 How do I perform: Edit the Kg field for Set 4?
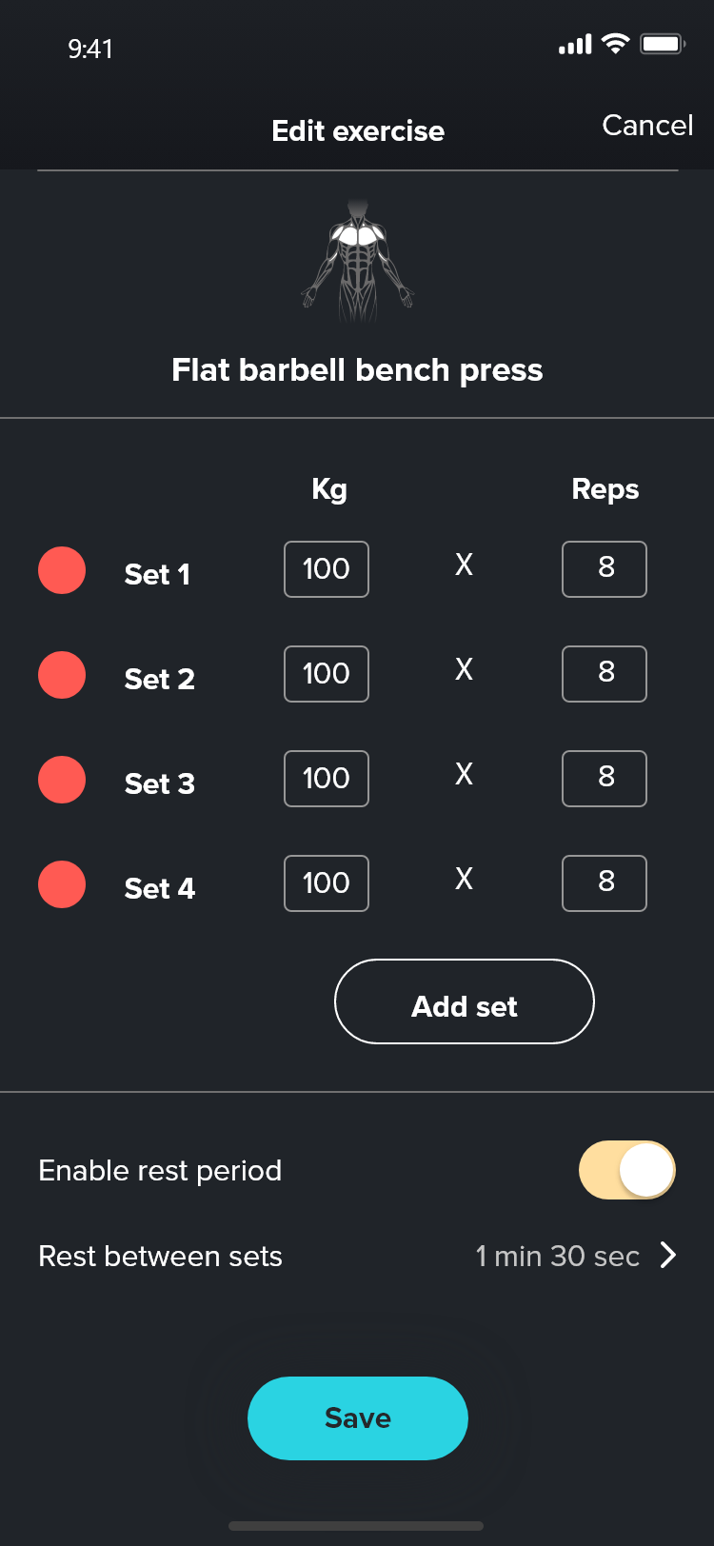[x=327, y=883]
